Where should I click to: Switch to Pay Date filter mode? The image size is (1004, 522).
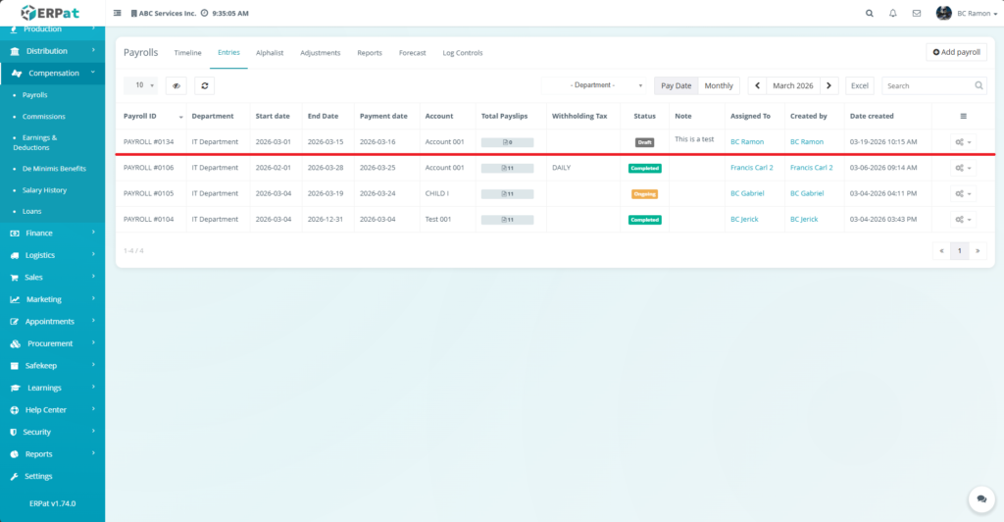coord(676,85)
